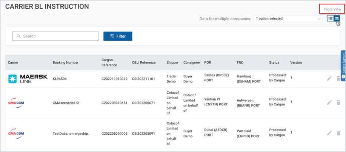Click CMA CGM logo in TestDuba.tomergeship. row
Image resolution: width=346 pixels, height=152 pixels.
pyautogui.click(x=16, y=134)
